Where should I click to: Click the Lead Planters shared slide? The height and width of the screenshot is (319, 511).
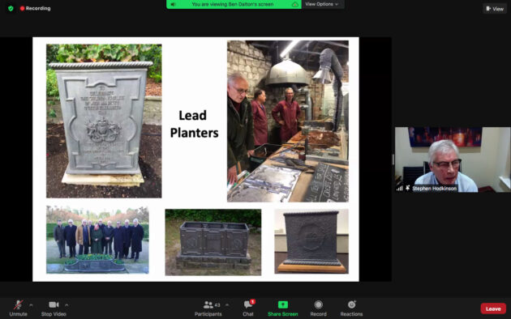[x=195, y=159]
